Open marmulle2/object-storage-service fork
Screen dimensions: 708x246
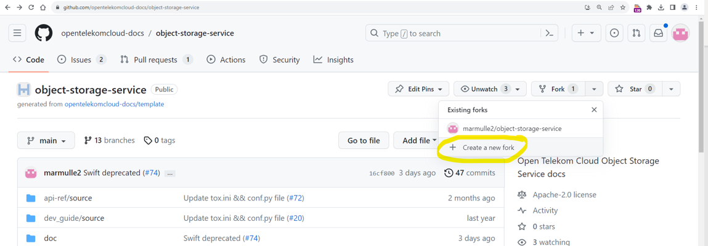pos(520,129)
